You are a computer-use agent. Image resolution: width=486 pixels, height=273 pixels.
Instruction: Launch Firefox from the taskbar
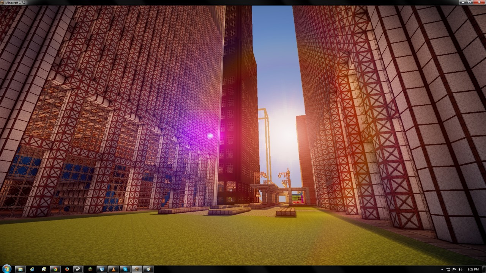(x=66, y=269)
